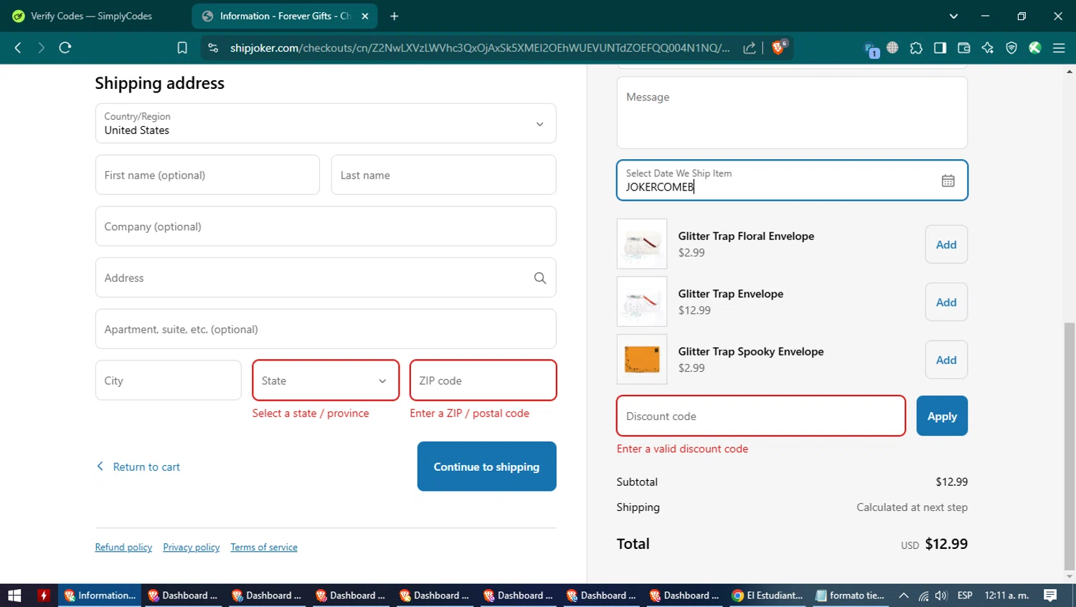Image resolution: width=1076 pixels, height=607 pixels.
Task: Open the Country/Region dropdown
Action: point(326,123)
